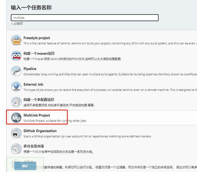The height and width of the screenshot is (172, 197).
Task: Click the folder description about 嵌套存储的容器
Action: [110, 167]
